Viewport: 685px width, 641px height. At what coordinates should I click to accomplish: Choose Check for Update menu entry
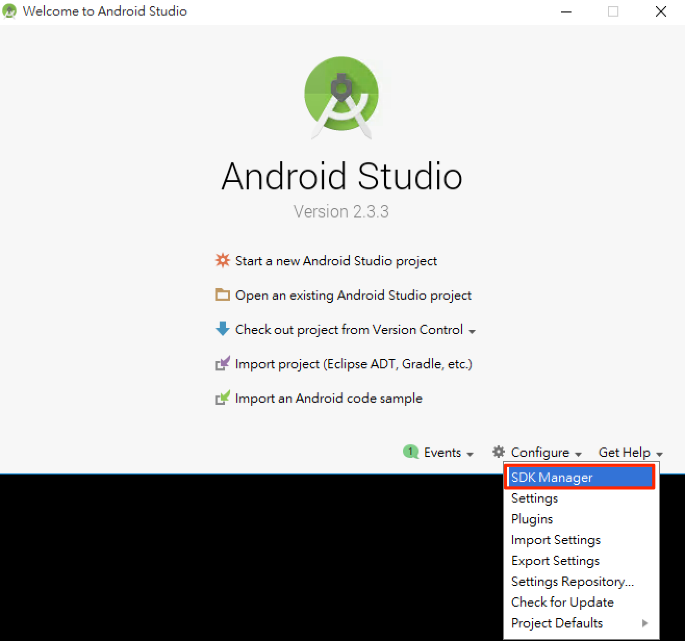pos(581,602)
